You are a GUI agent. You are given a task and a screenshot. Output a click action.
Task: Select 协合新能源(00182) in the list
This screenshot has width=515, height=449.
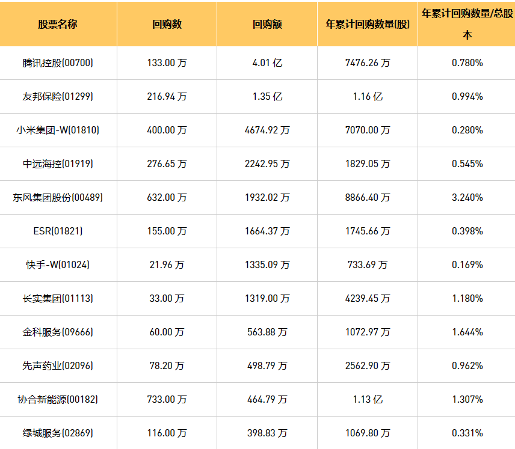[58, 400]
